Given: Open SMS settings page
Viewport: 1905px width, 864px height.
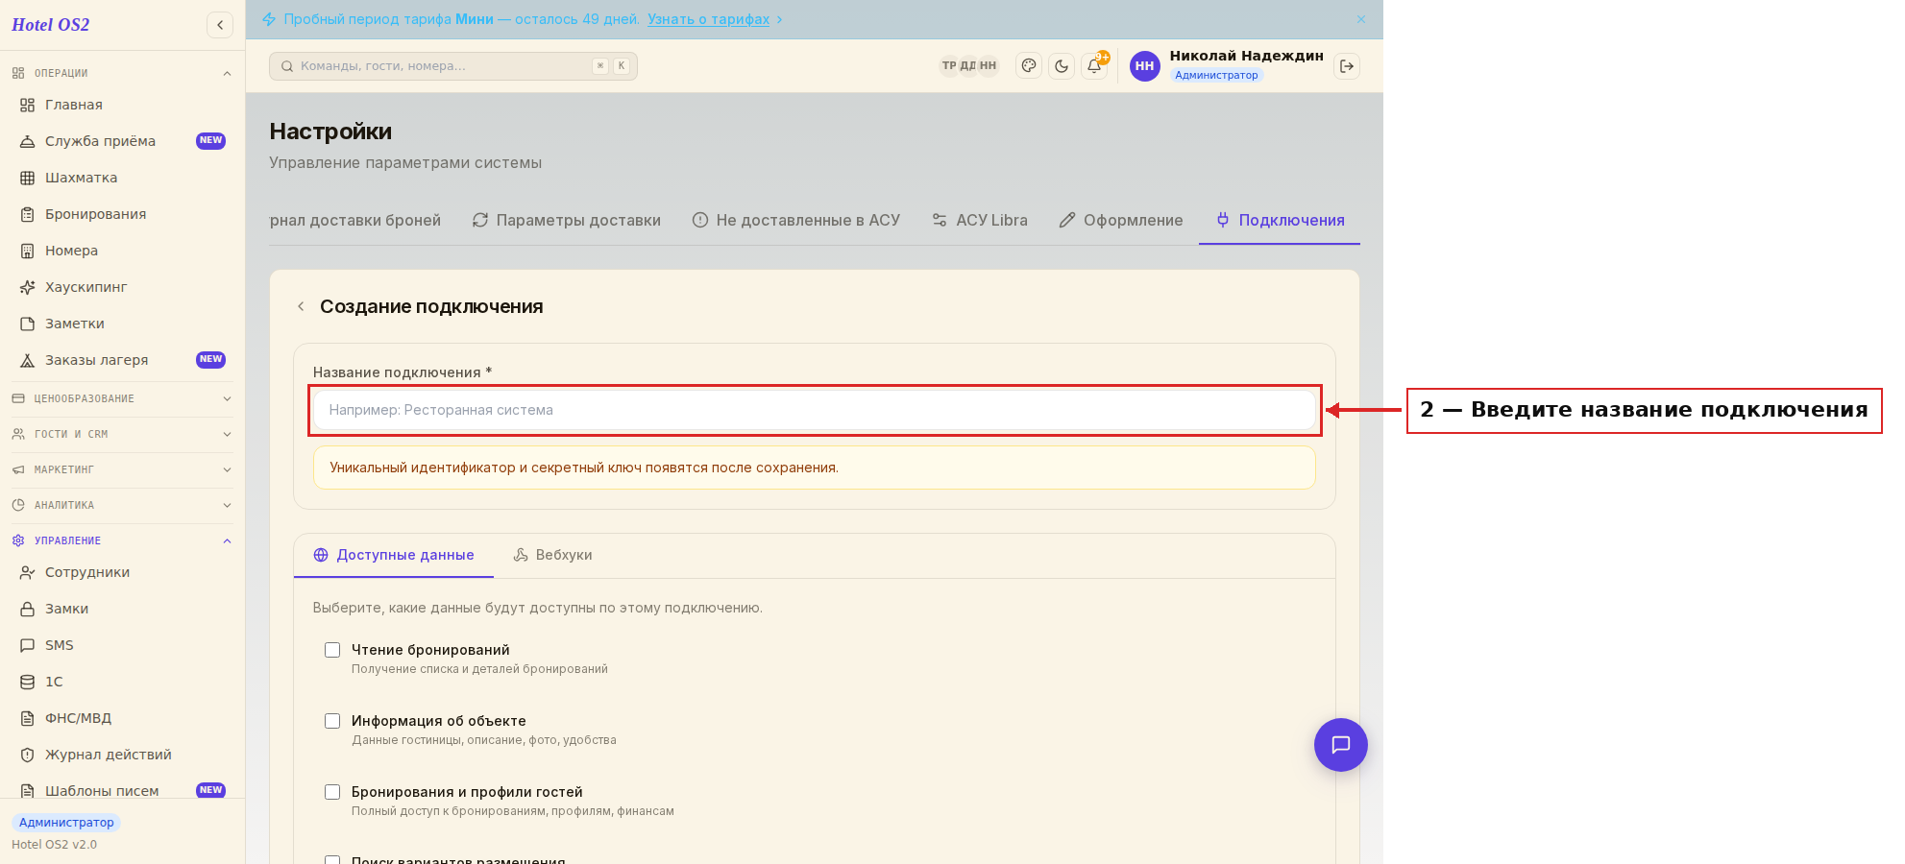Looking at the screenshot, I should 122,645.
